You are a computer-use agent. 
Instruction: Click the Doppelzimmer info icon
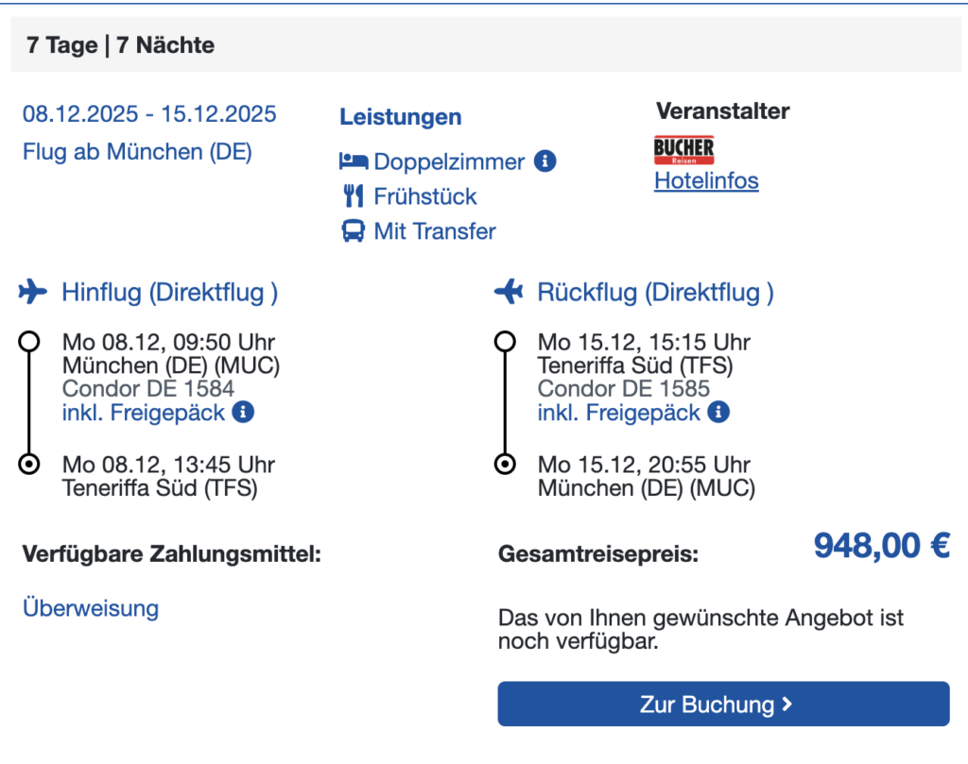click(544, 161)
